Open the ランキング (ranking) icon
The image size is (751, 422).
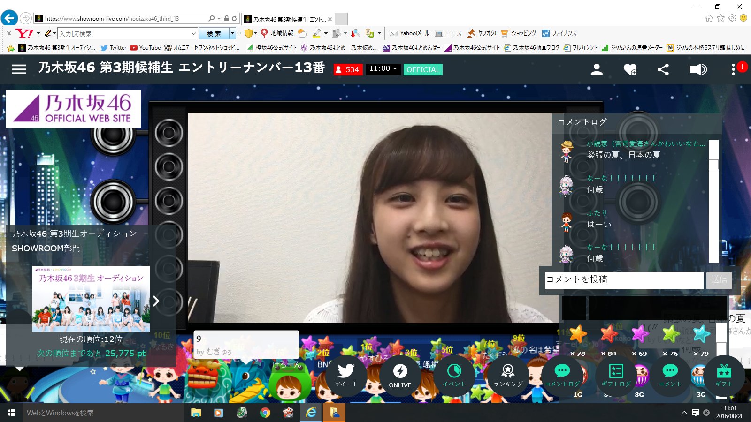point(508,373)
